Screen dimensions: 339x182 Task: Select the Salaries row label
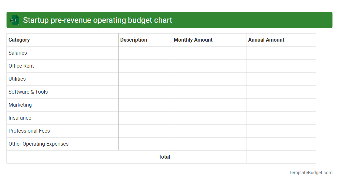tap(18, 53)
